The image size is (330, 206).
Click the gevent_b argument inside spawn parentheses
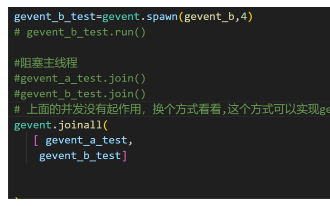tap(209, 17)
